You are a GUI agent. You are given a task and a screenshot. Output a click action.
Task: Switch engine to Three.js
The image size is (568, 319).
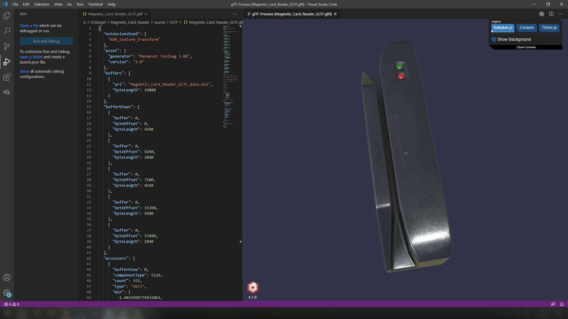[549, 28]
